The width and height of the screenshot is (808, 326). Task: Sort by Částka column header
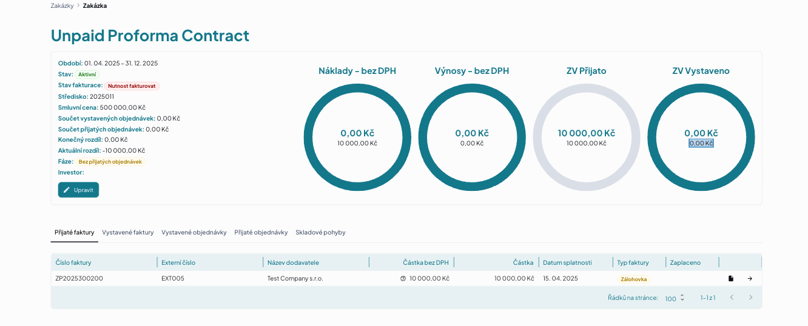[523, 262]
